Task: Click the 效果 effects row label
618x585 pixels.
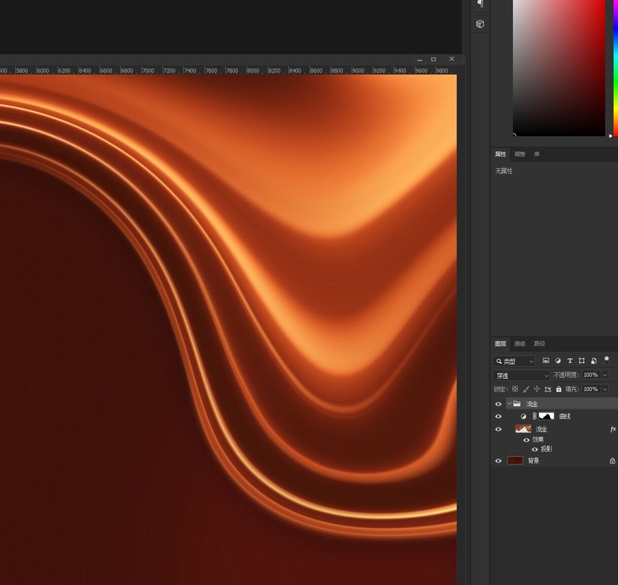Action: [538, 440]
